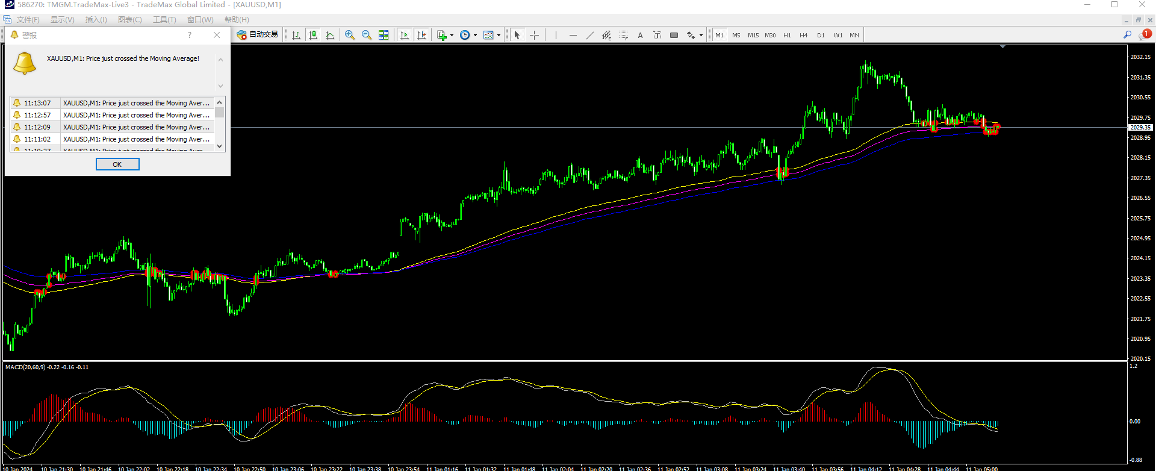Viewport: 1156px width, 471px height.
Task: Open the search magnifier icon
Action: click(1127, 35)
